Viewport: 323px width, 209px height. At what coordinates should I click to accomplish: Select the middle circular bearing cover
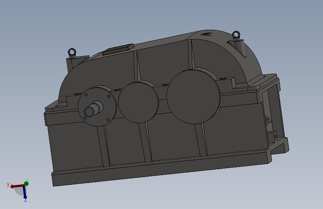tap(138, 102)
